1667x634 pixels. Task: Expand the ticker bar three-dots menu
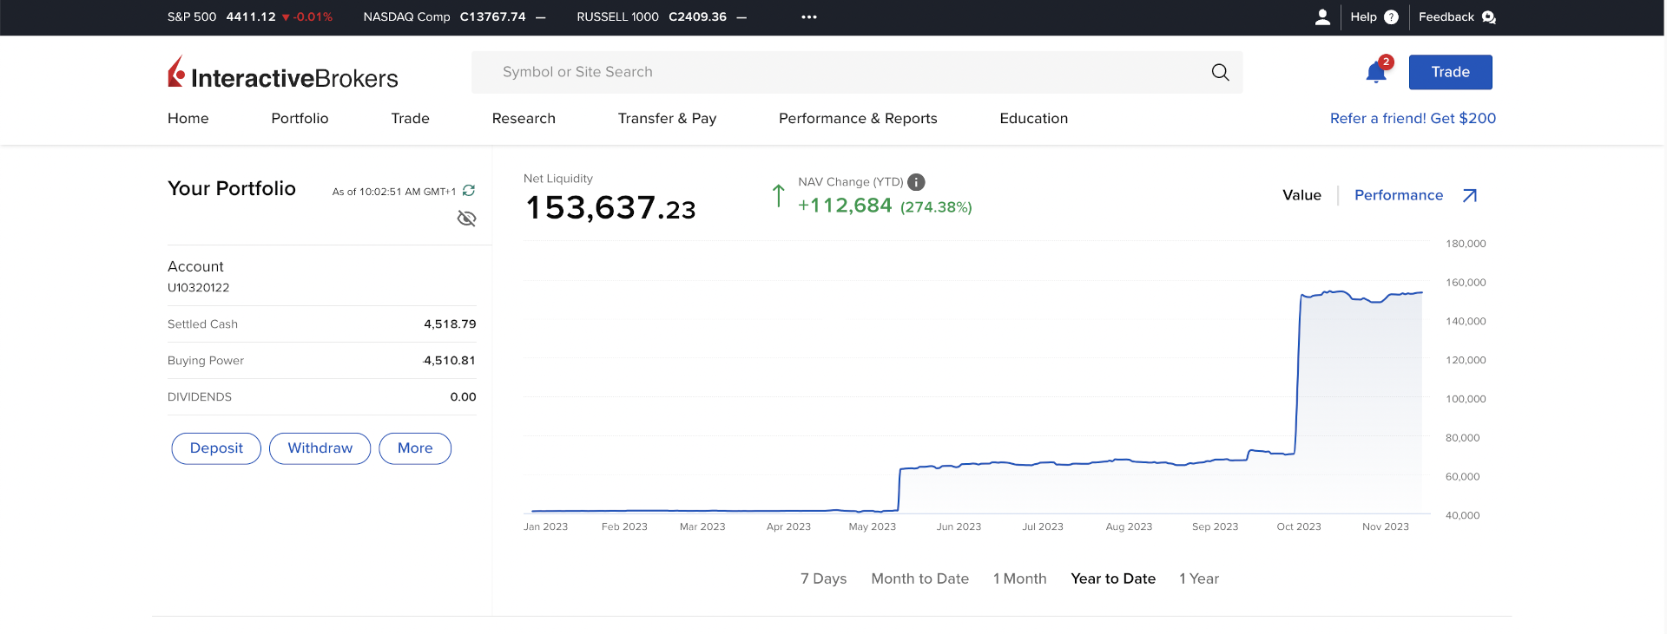tap(809, 17)
